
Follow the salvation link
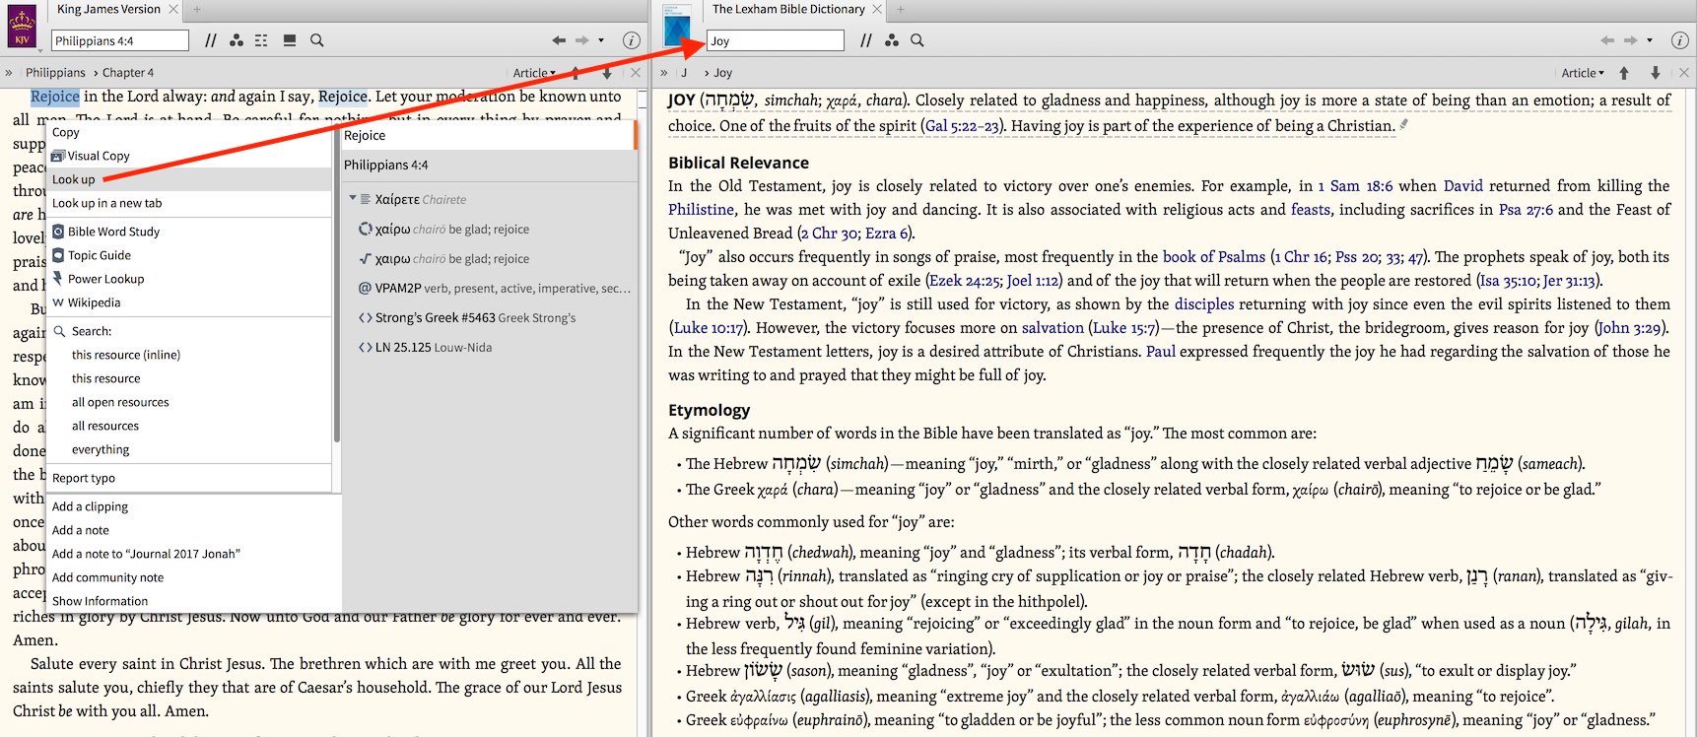[1052, 328]
